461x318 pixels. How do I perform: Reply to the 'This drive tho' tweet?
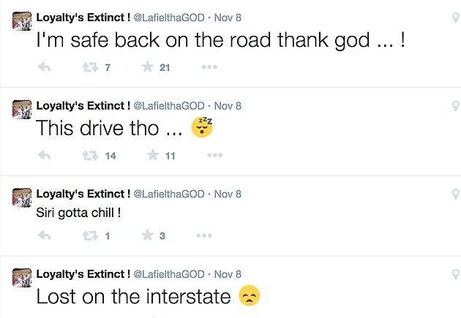click(x=44, y=156)
